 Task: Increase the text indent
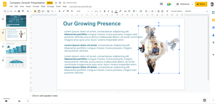pos(162,11)
